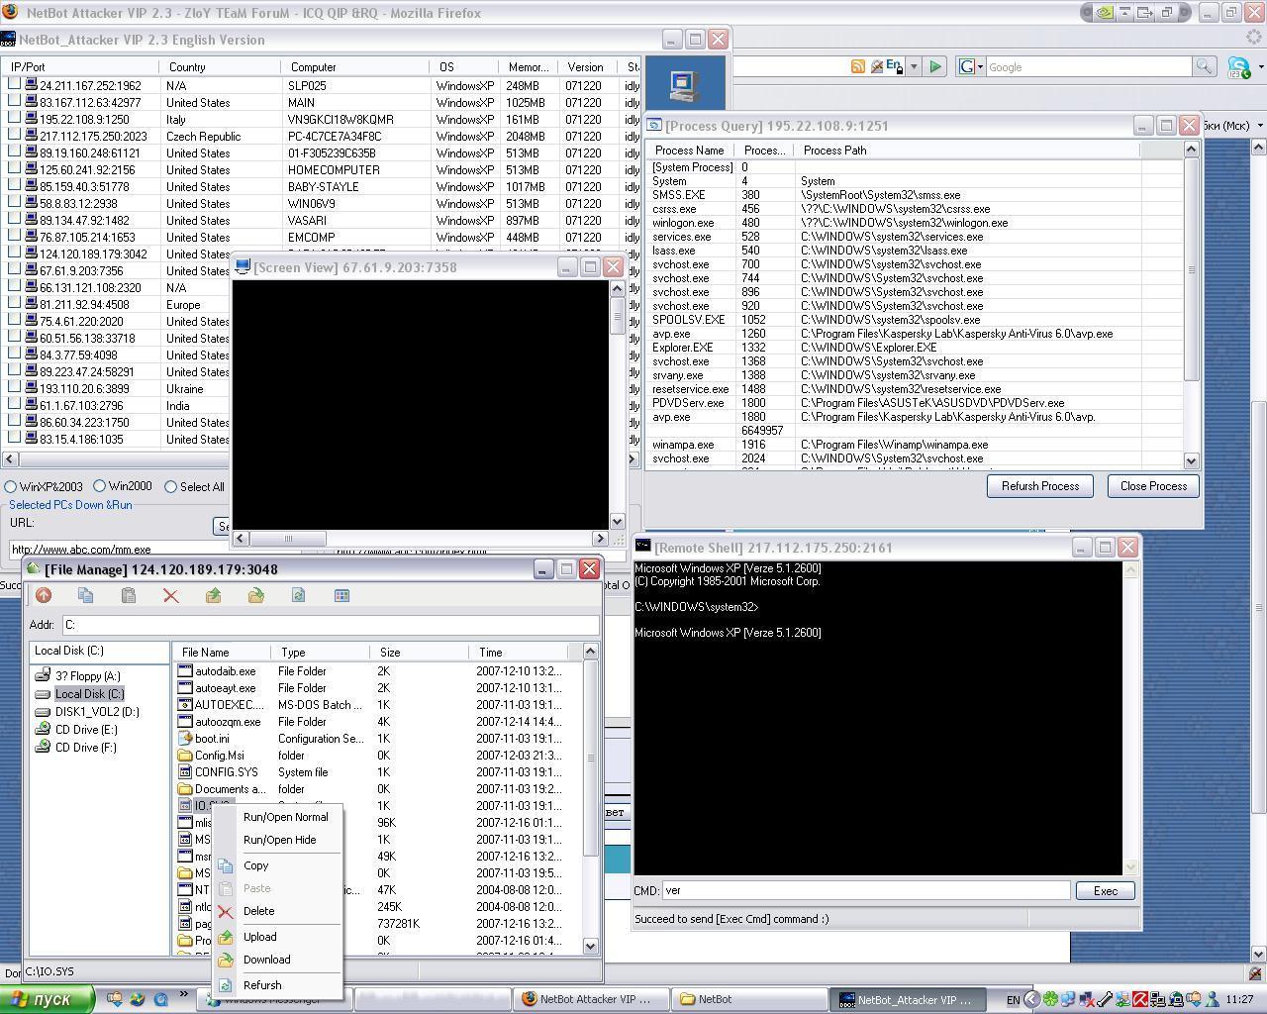Screen dimensions: 1267x1014
Task: Select CD Drive (F:) in drive tree
Action: [x=86, y=747]
